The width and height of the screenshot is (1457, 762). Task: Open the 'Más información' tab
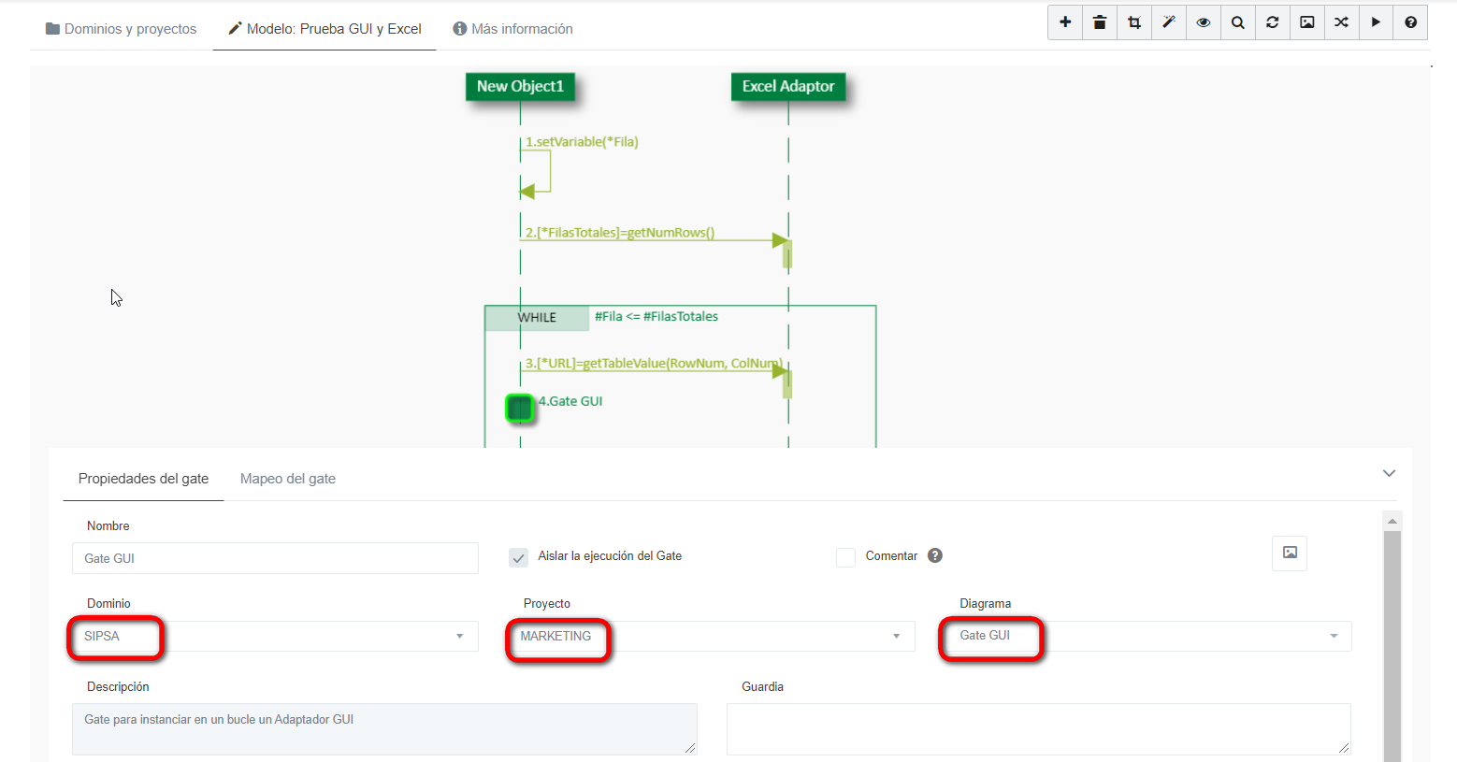512,29
